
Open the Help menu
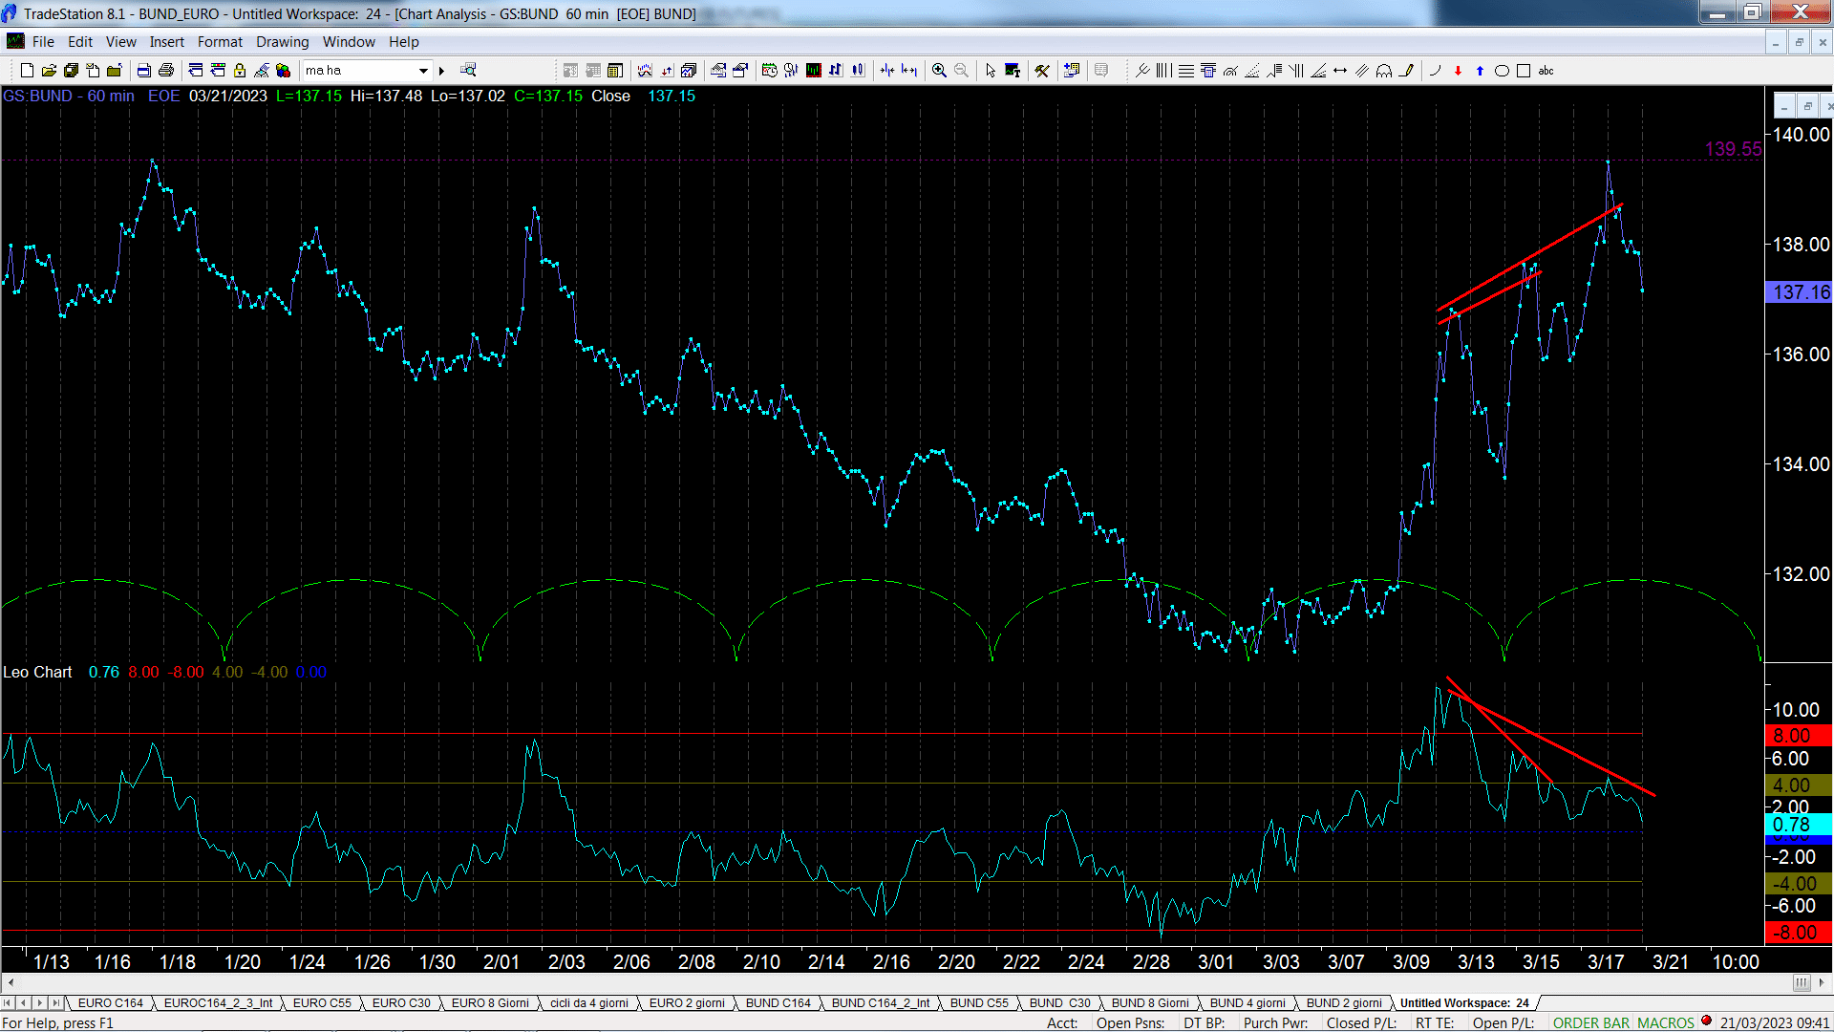[x=403, y=42]
